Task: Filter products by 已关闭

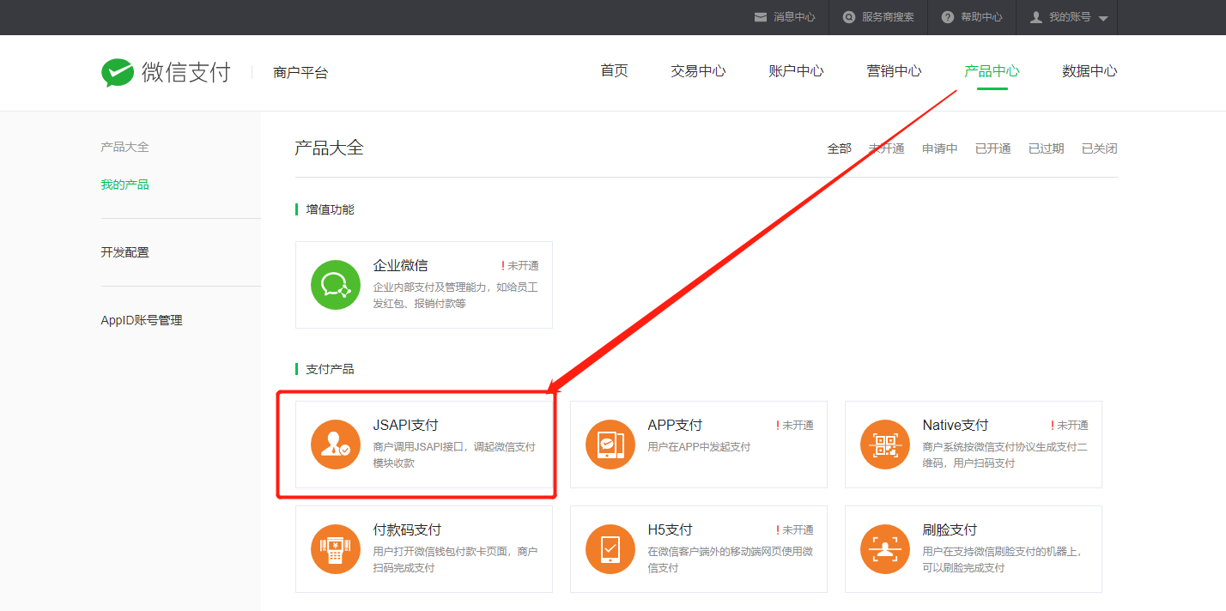Action: click(x=1099, y=148)
